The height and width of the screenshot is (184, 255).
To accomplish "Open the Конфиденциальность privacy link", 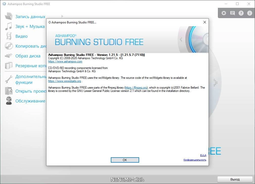I will 195,160.
